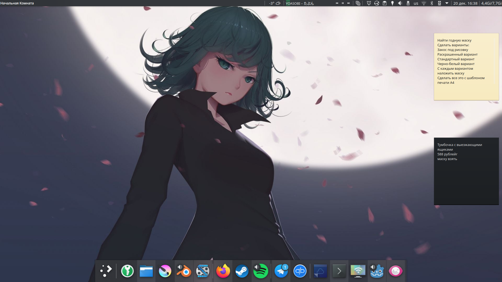
Task: Open the Plasma application launcher in dock
Action: coord(106,271)
